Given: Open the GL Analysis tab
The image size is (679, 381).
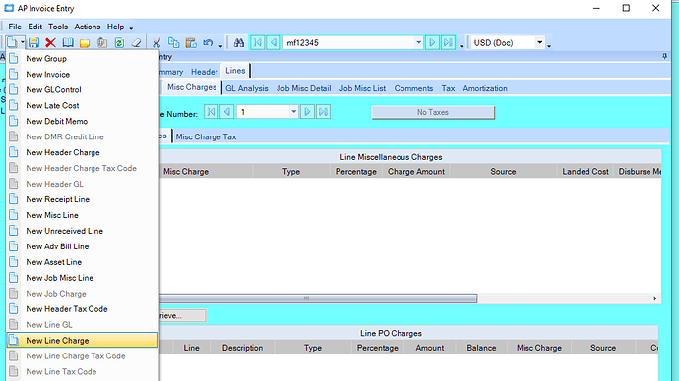Looking at the screenshot, I should tap(247, 88).
